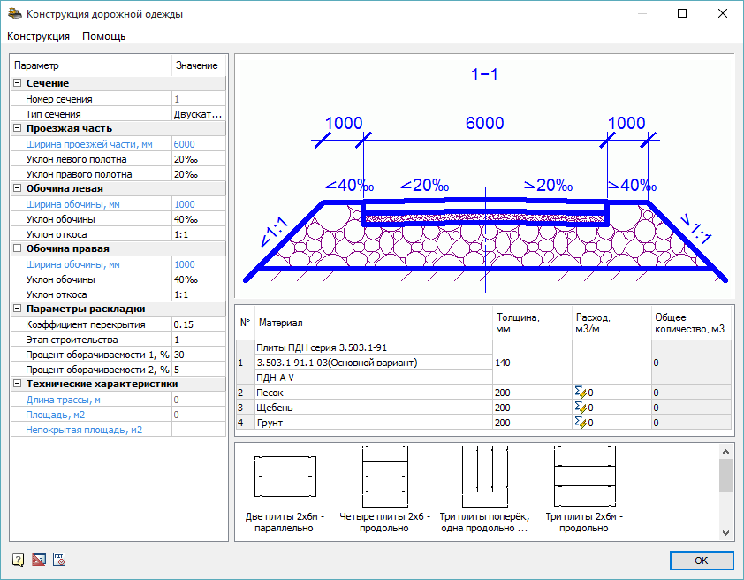
Task: Collapse the 'Сечение' property group
Action: click(17, 83)
